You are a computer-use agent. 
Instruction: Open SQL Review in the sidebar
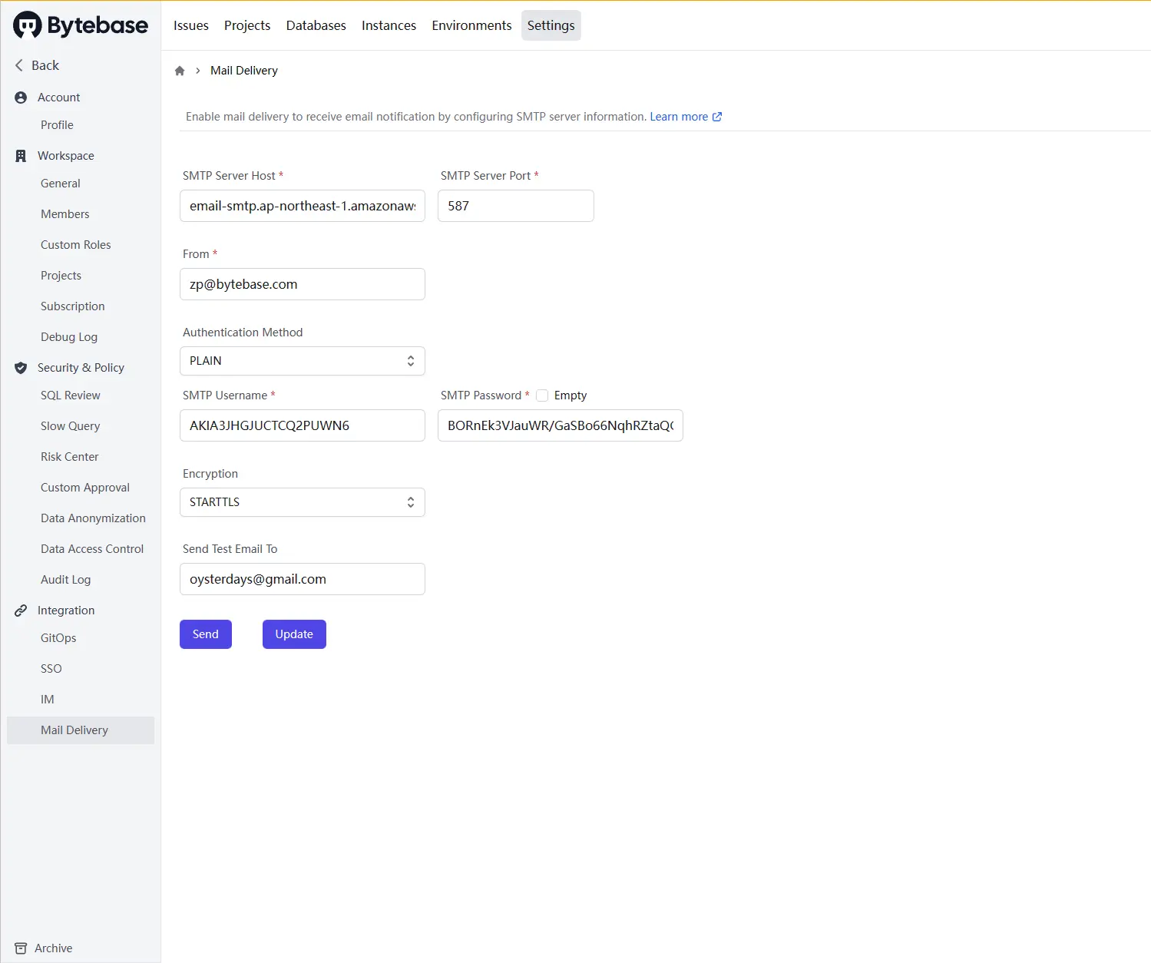tap(71, 395)
